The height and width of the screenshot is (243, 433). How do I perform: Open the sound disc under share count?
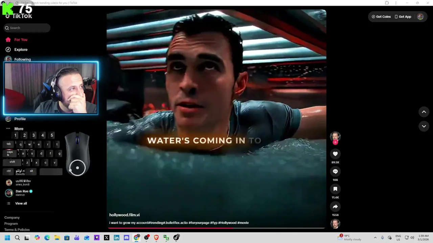click(x=335, y=224)
